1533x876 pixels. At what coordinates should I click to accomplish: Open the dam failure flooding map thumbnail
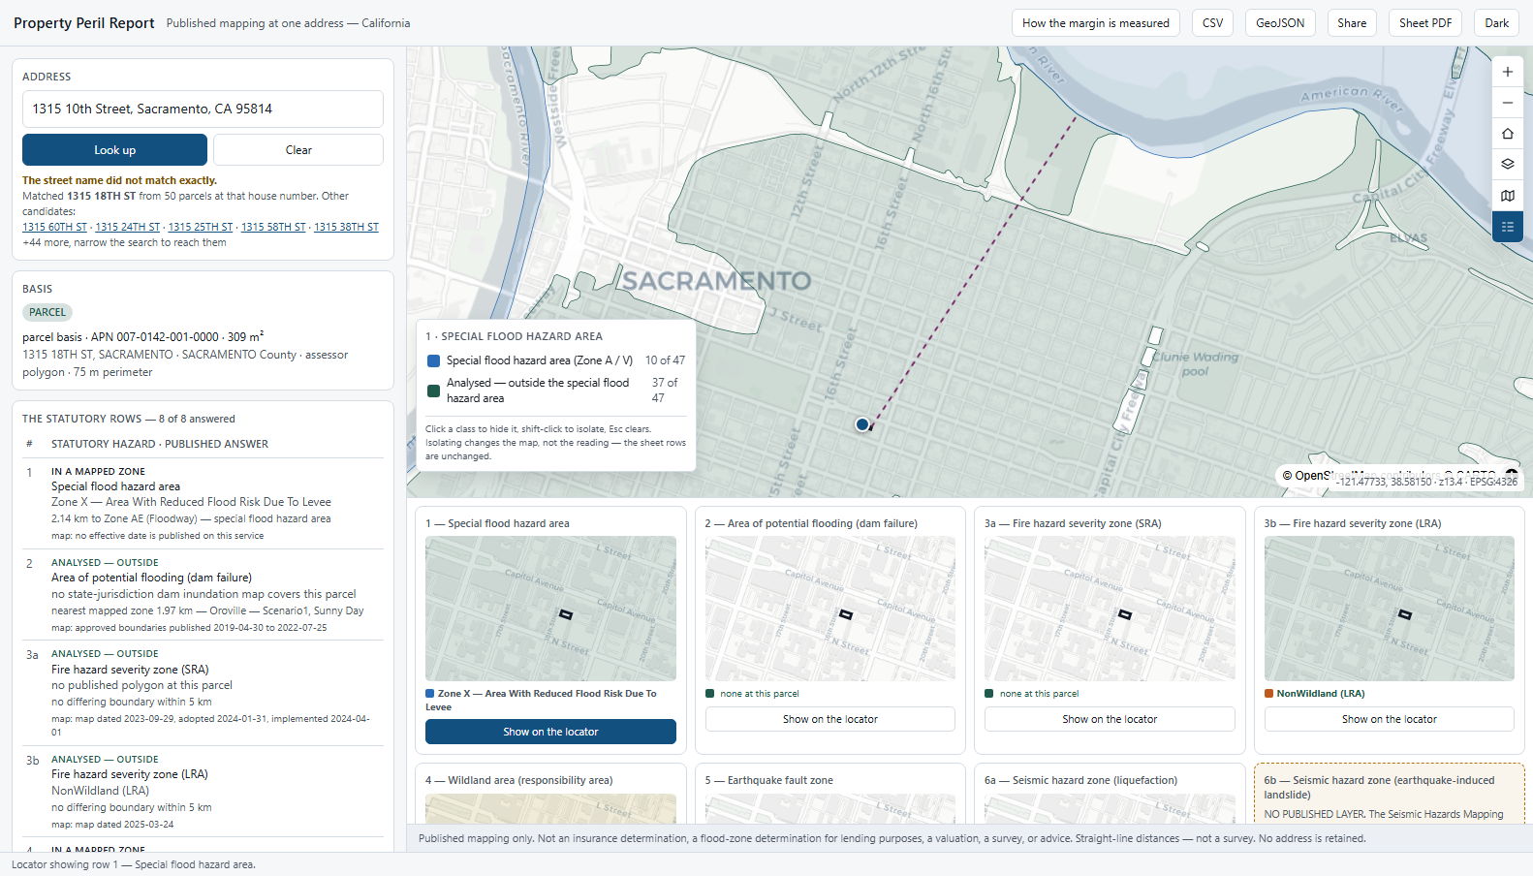click(x=830, y=609)
